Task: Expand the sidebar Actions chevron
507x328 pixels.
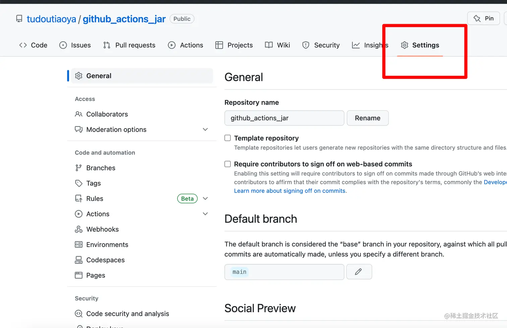Action: click(205, 214)
